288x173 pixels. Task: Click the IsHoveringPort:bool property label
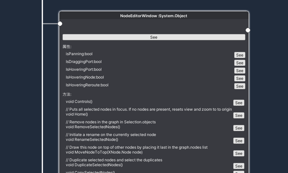84,69
